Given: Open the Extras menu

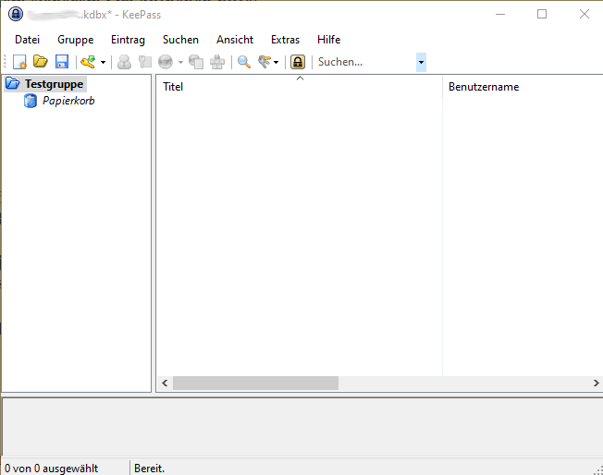Looking at the screenshot, I should (285, 40).
